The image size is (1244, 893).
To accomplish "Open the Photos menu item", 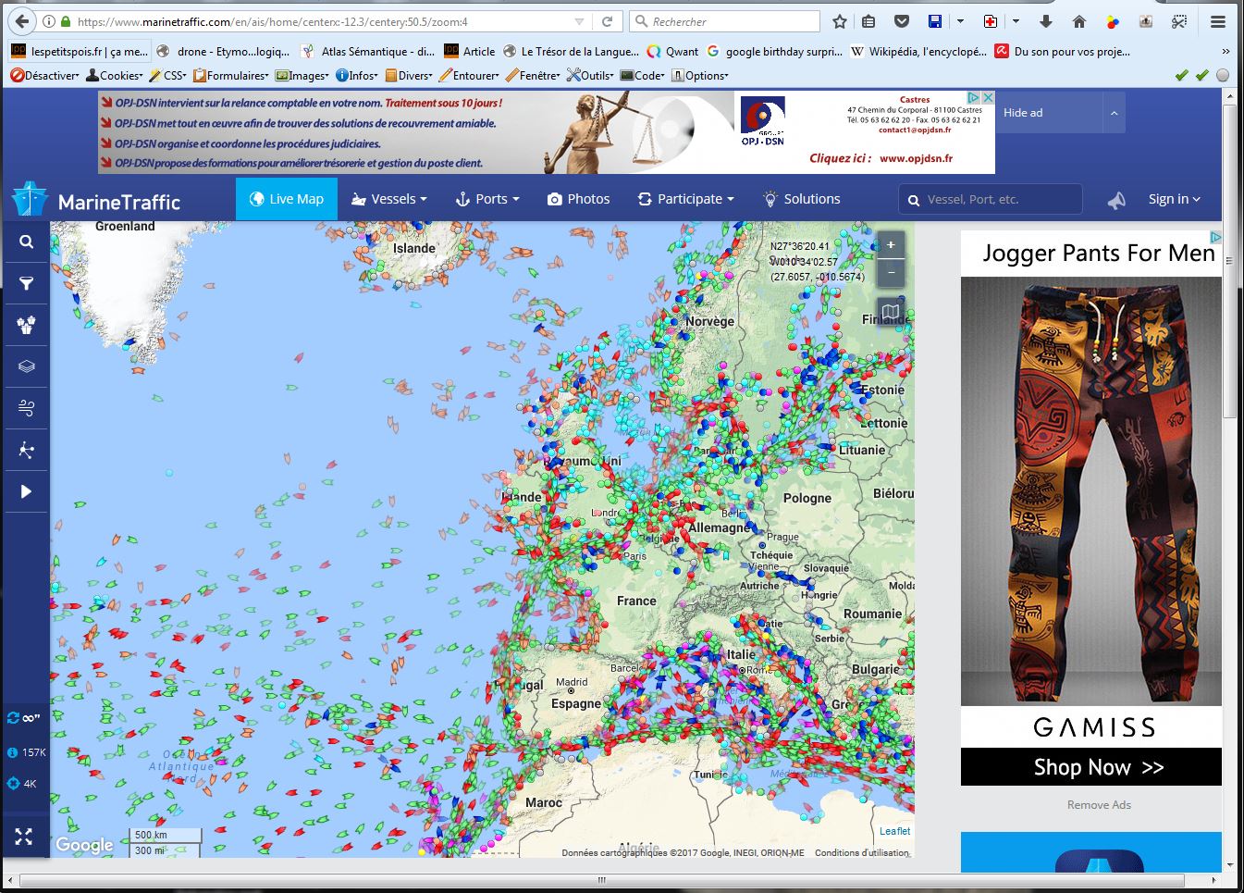I will [x=579, y=199].
